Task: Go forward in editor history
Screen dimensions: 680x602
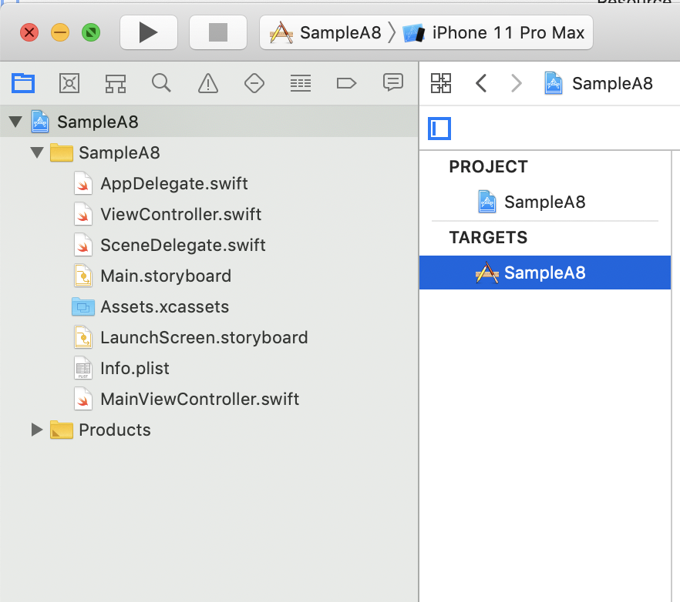Action: tap(516, 83)
